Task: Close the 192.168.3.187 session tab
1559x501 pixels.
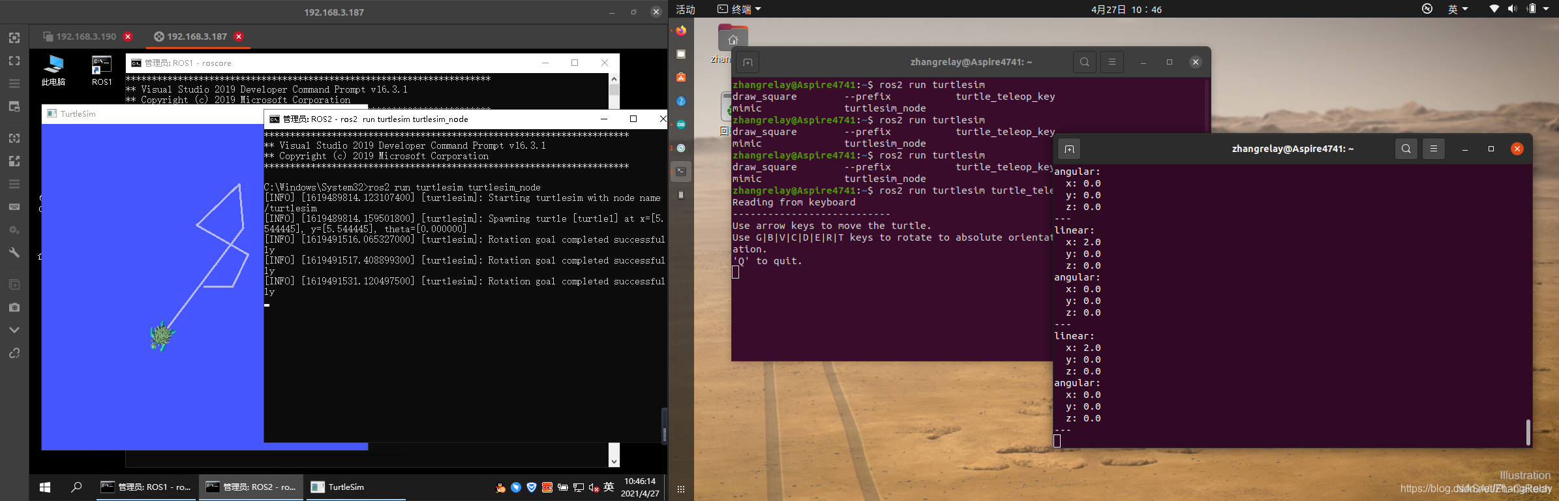Action: [239, 37]
